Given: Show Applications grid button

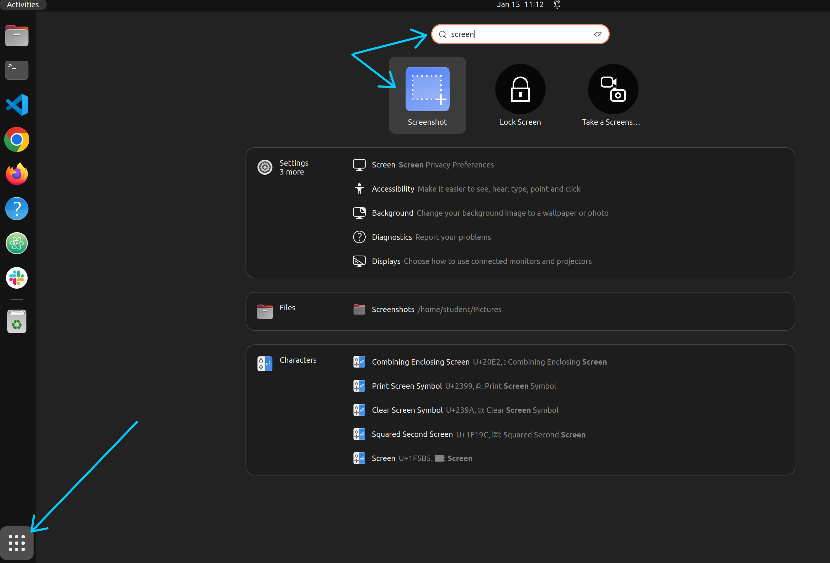Looking at the screenshot, I should click(x=17, y=543).
